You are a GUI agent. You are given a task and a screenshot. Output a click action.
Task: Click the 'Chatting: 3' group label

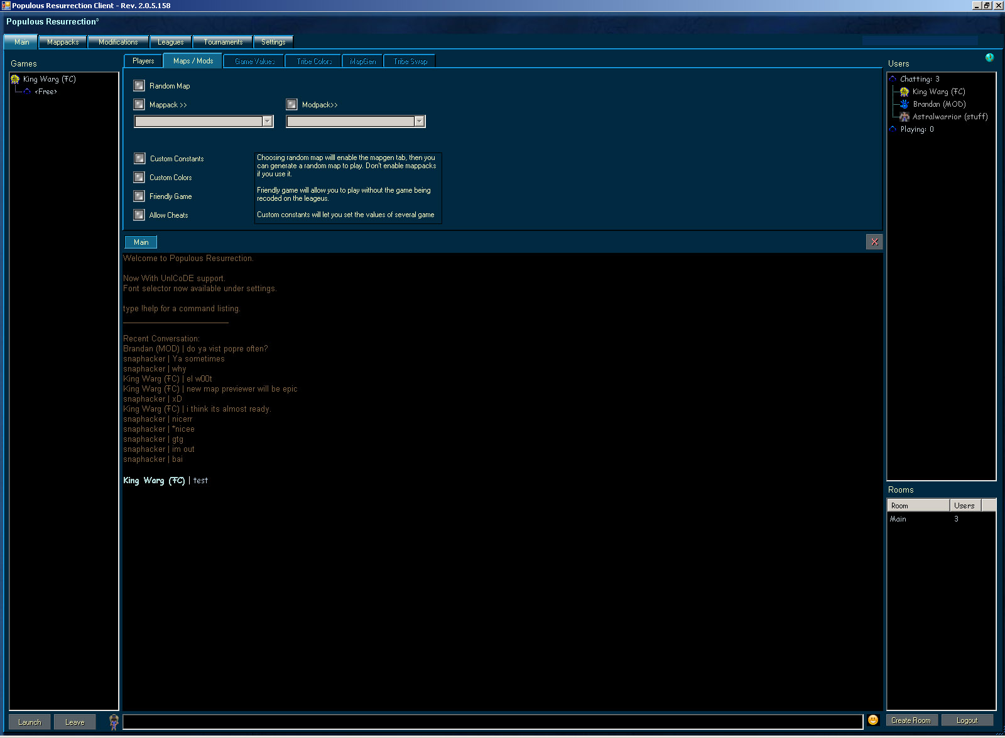920,79
